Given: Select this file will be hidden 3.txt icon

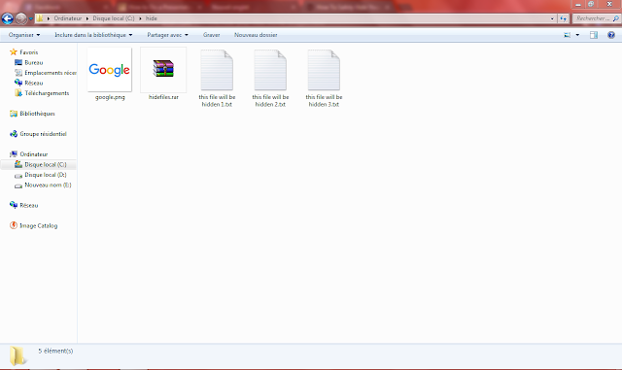Looking at the screenshot, I should [324, 70].
